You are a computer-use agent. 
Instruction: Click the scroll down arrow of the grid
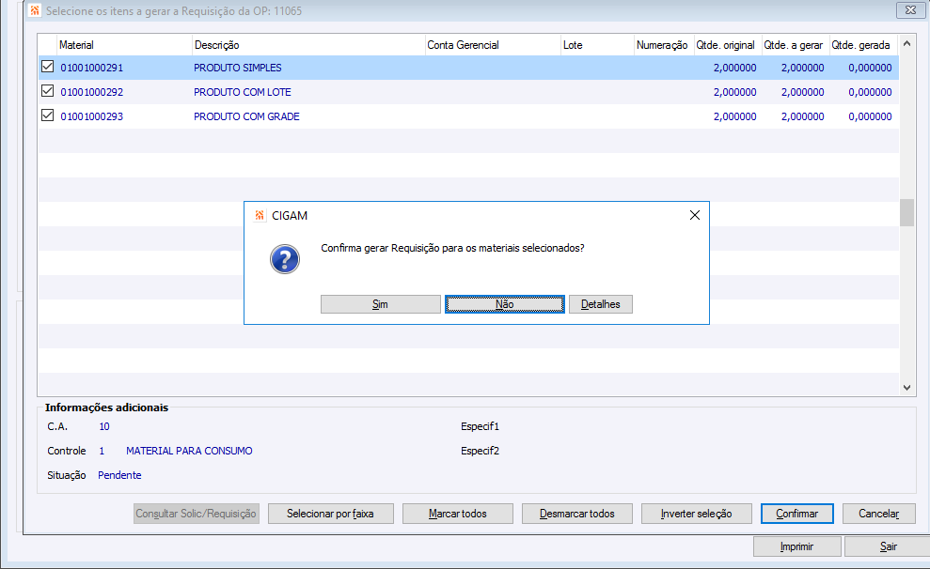[x=906, y=388]
